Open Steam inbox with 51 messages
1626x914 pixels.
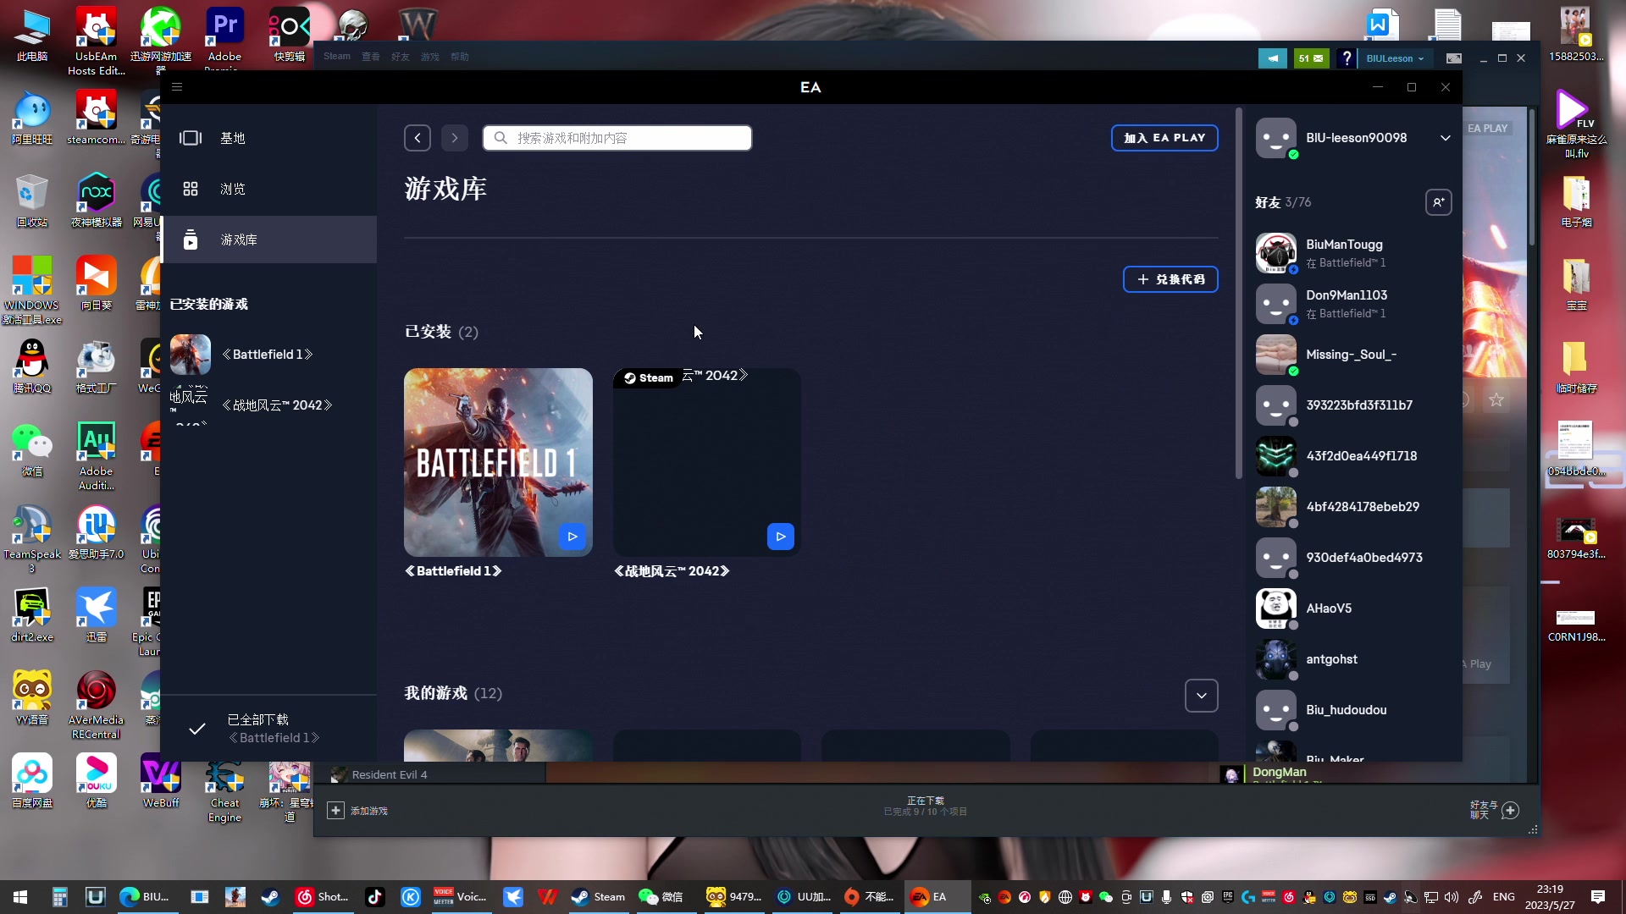point(1311,58)
